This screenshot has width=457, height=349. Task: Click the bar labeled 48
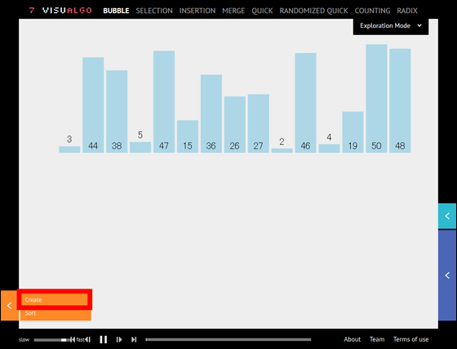[400, 100]
